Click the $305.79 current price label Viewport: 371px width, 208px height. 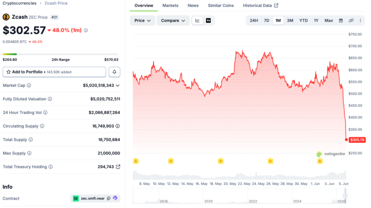[357, 140]
